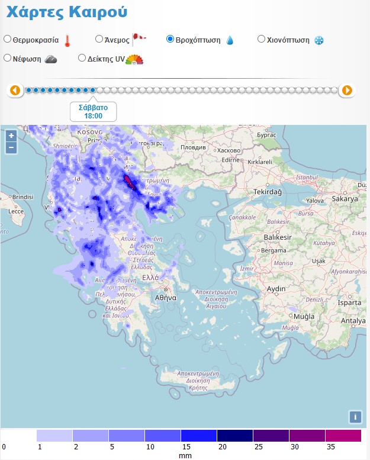Screen dimensions: 370x460
Task: Click the Balıkesir city label on map
Action: click(x=278, y=237)
